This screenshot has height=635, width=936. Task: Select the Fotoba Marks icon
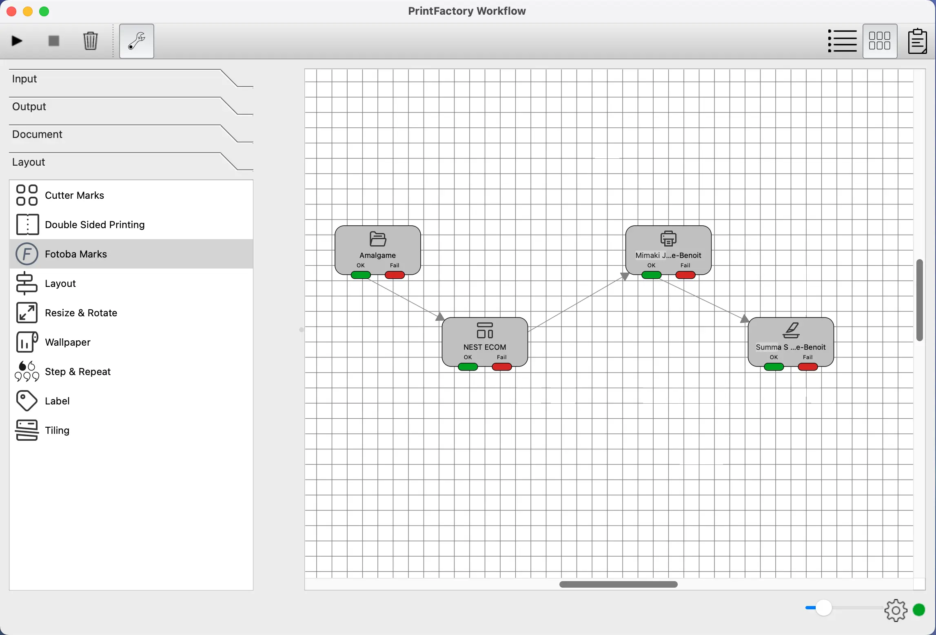click(27, 254)
